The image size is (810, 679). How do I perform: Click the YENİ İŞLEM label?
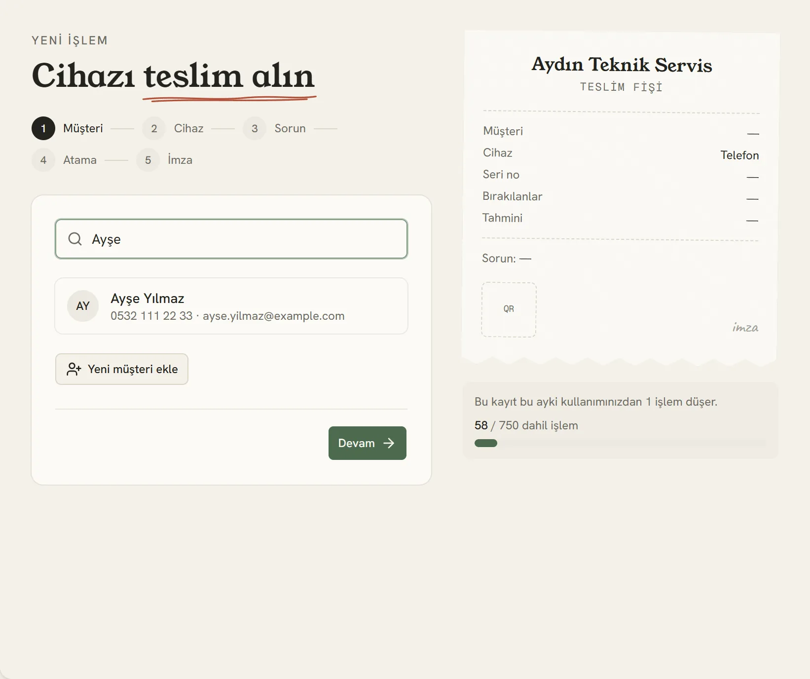coord(70,40)
